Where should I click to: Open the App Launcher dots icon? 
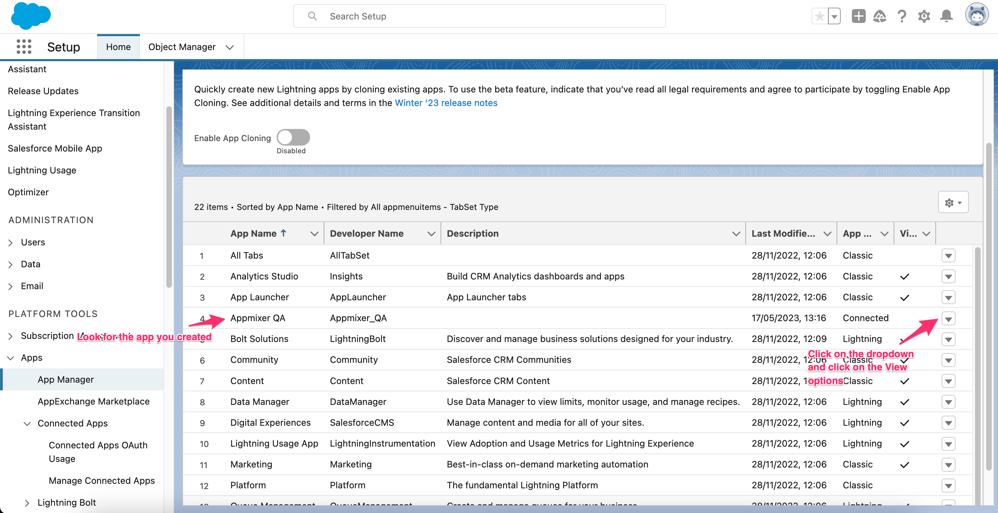[24, 47]
